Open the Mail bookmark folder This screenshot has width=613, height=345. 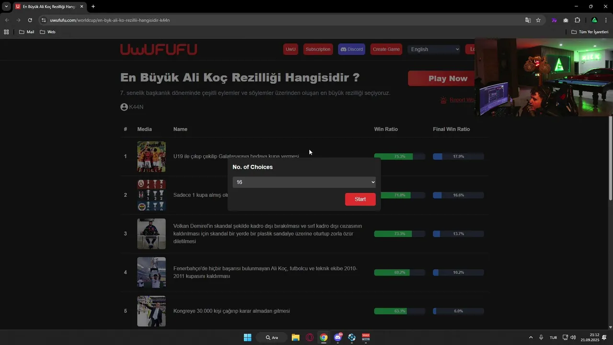click(26, 32)
